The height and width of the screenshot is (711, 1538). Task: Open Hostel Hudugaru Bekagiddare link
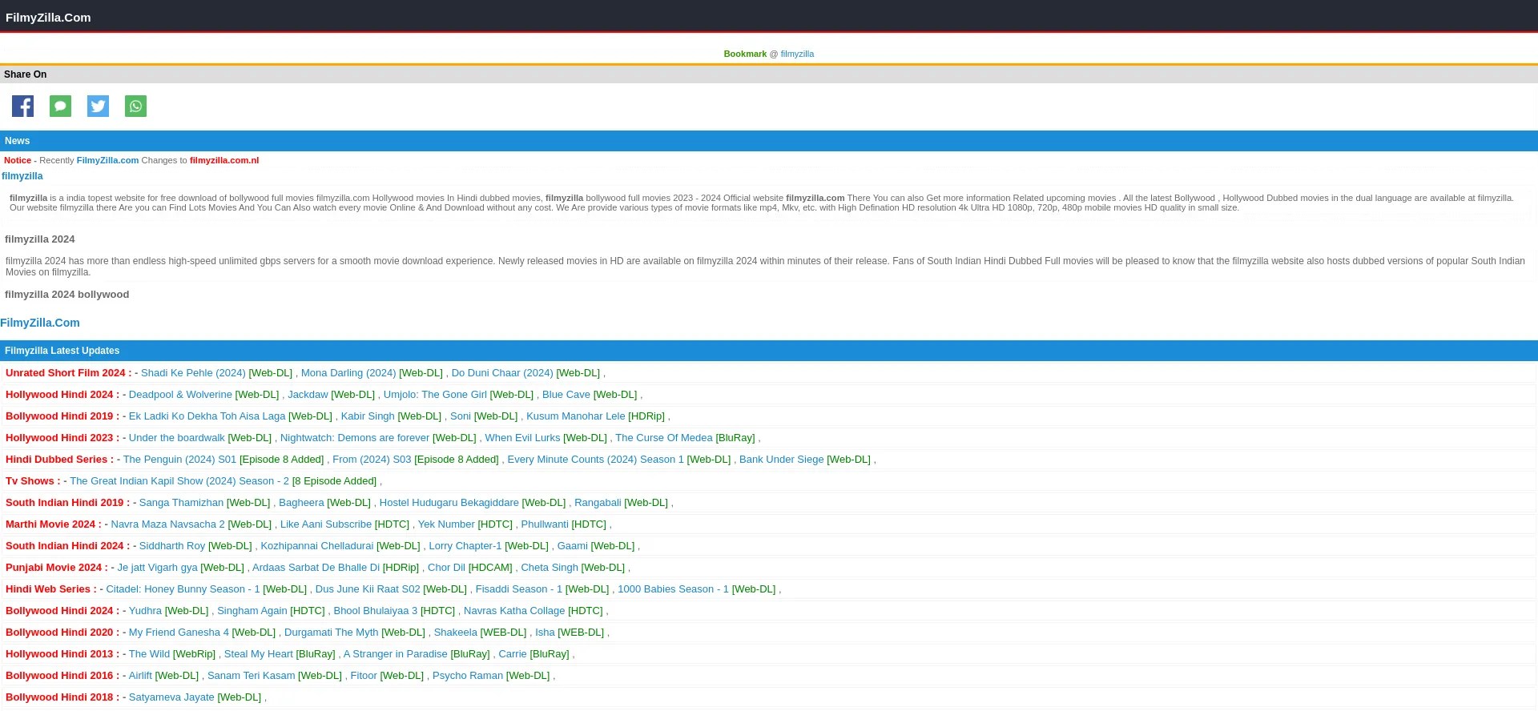449,503
